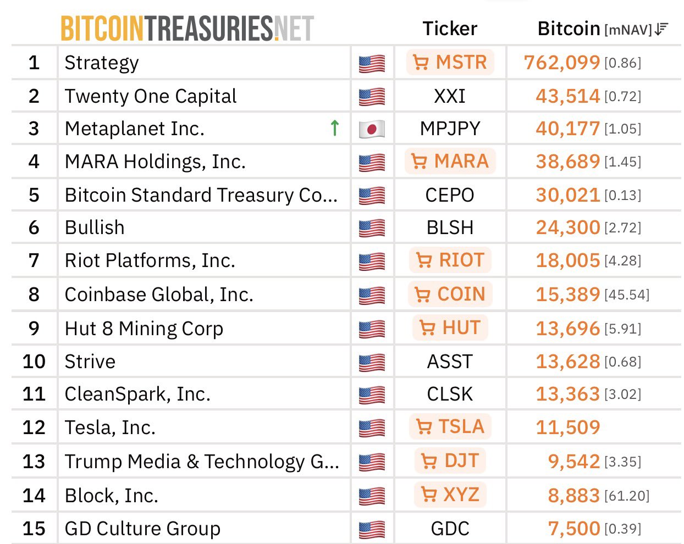This screenshot has height=544, width=684.
Task: Click the Ticker column header
Action: click(450, 28)
